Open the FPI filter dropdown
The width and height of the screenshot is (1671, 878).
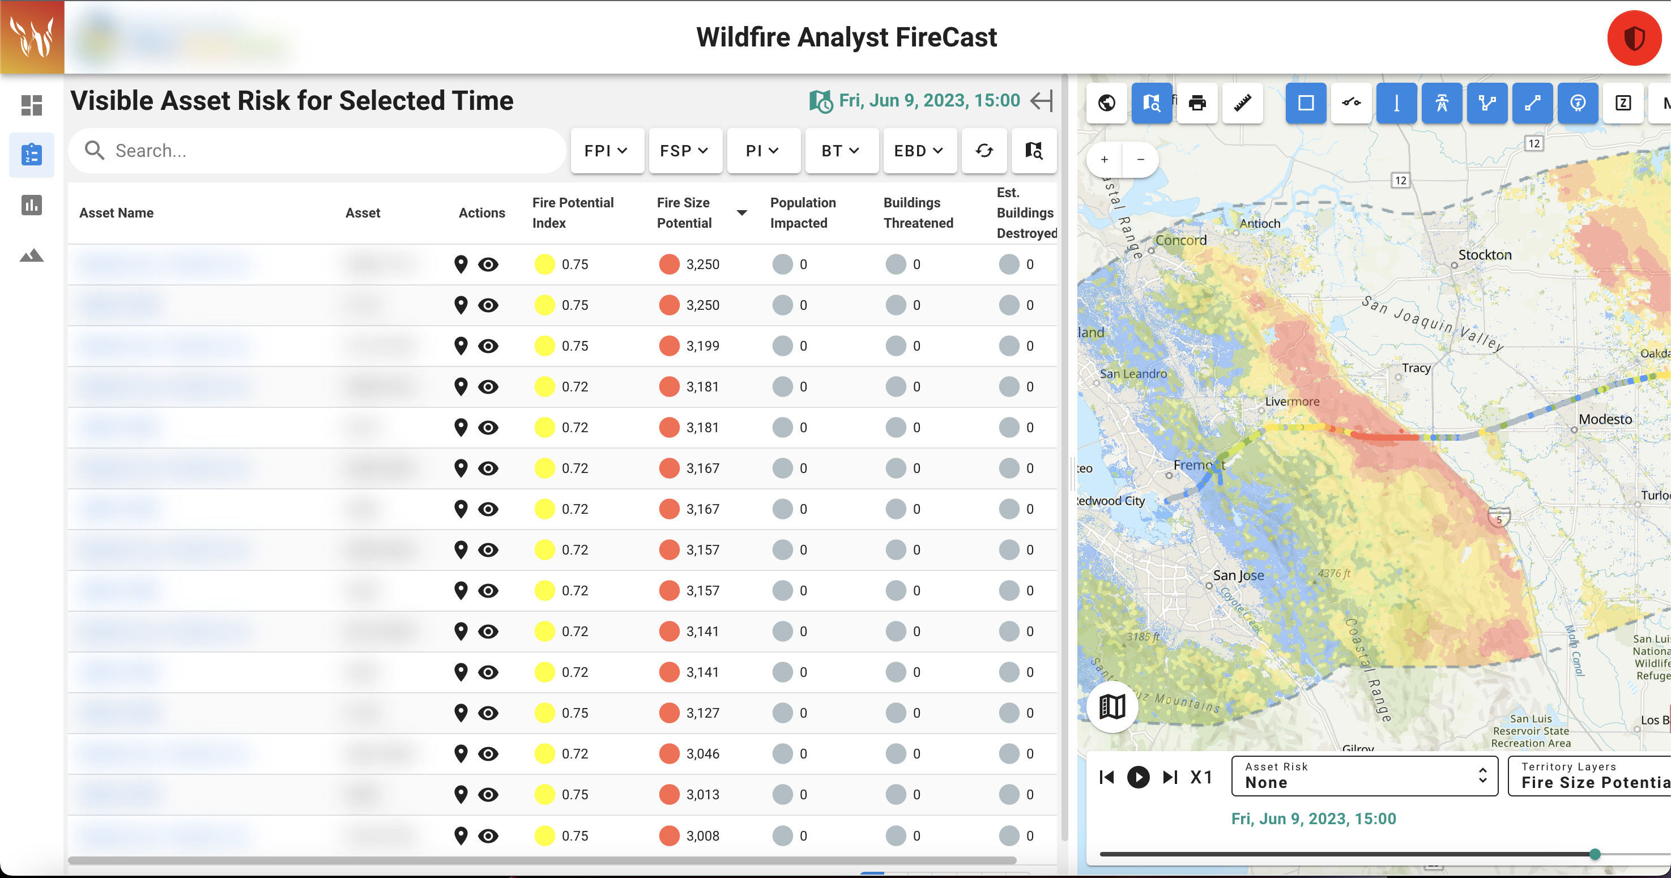607,151
